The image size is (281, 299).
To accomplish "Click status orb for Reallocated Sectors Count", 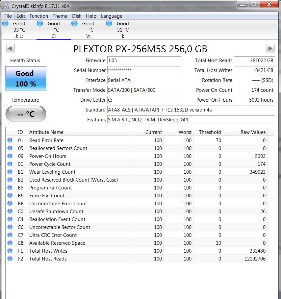I will tap(10, 148).
